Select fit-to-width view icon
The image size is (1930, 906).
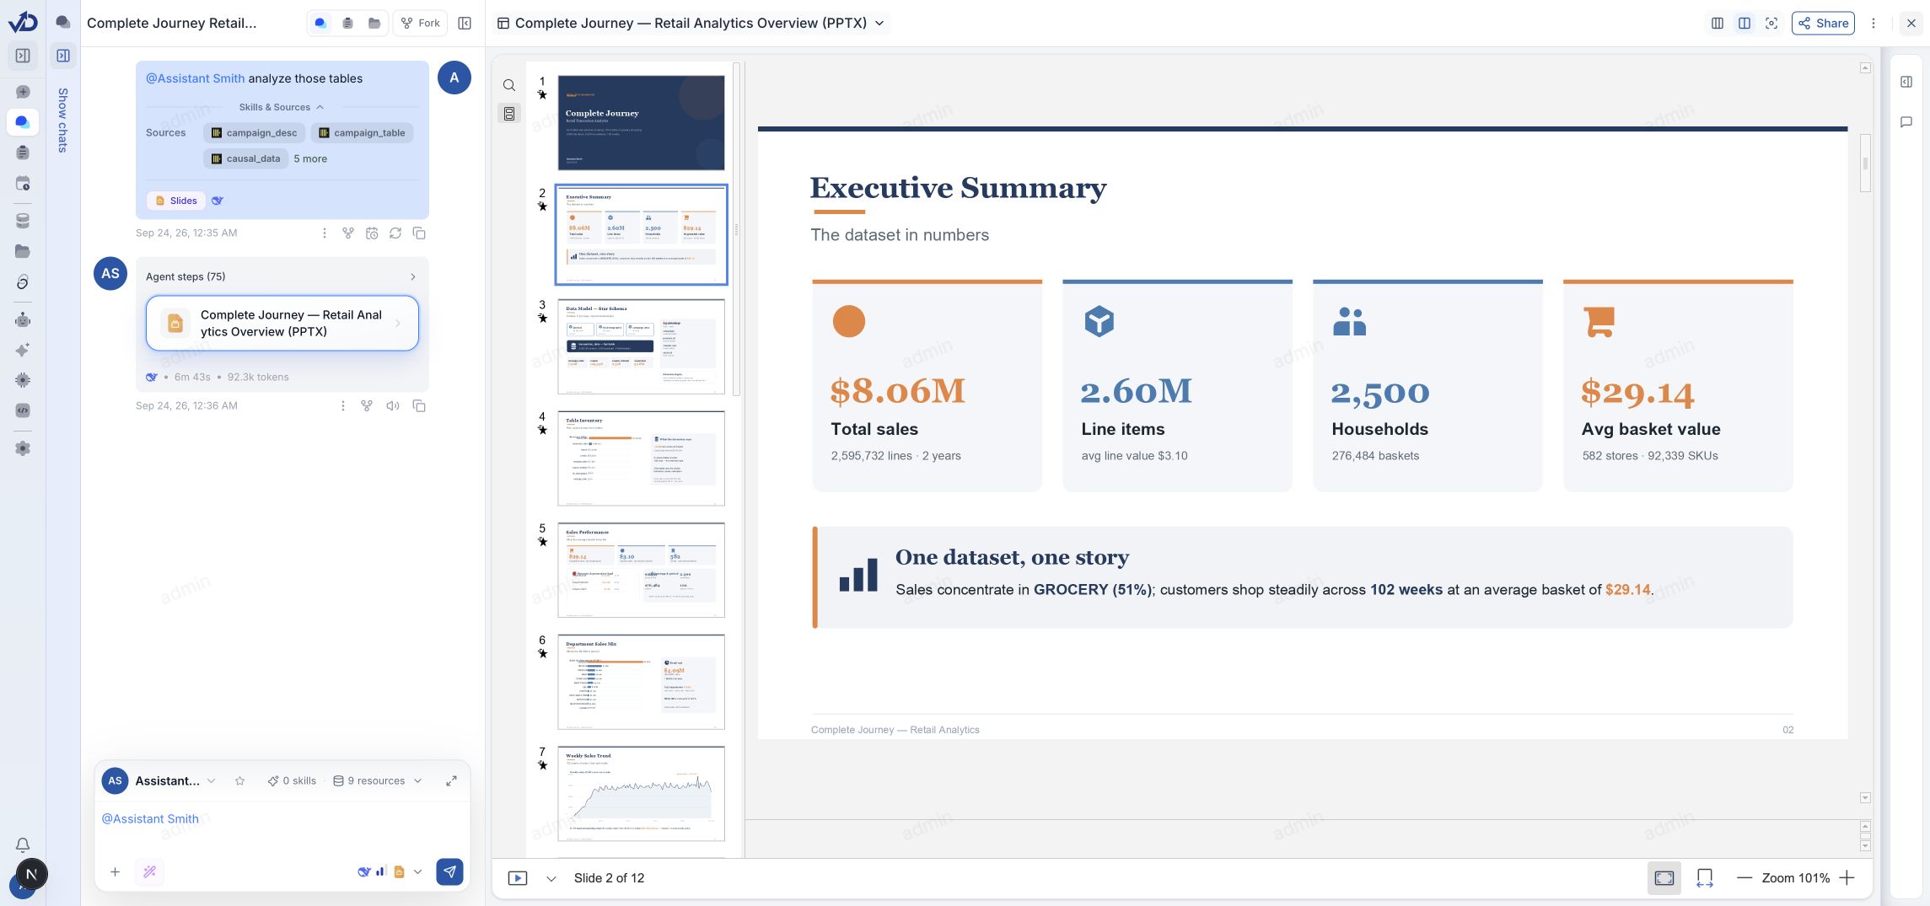(1704, 878)
